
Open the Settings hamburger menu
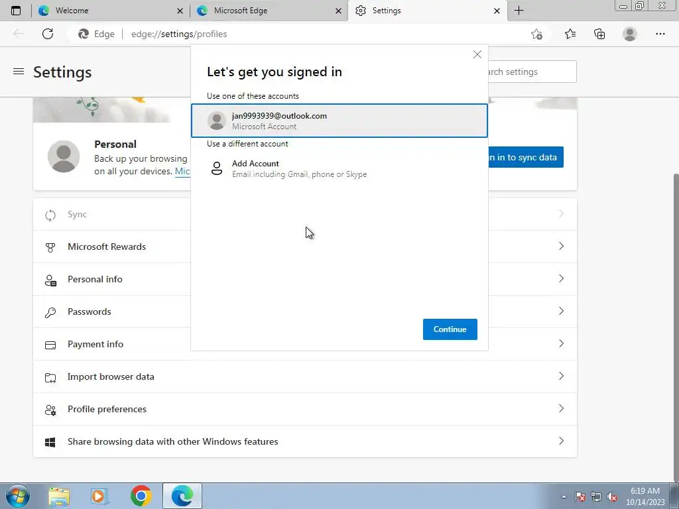[19, 72]
